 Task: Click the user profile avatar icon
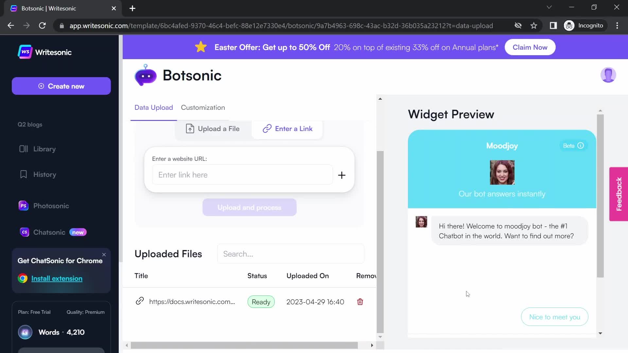tap(609, 75)
